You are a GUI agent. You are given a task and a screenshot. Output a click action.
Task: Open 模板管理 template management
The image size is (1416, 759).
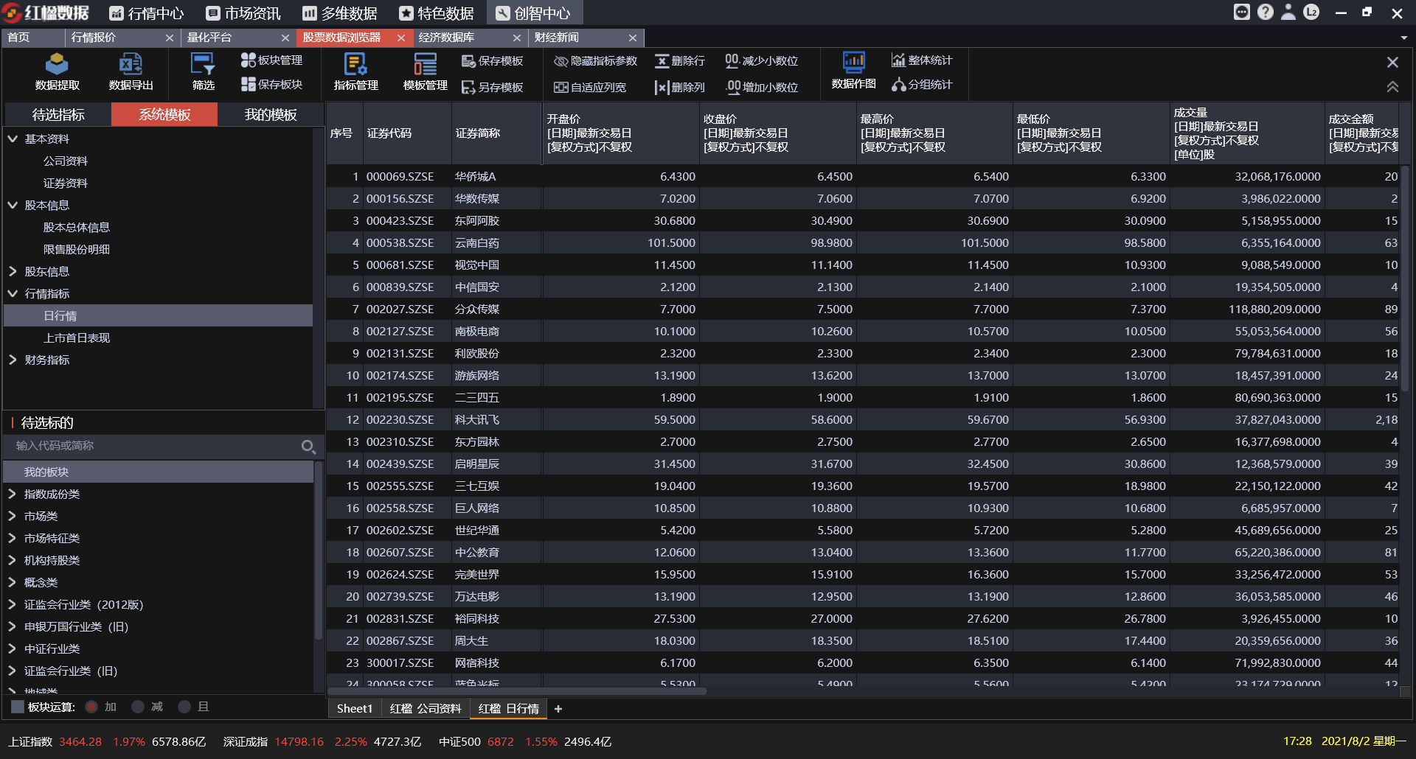(425, 71)
